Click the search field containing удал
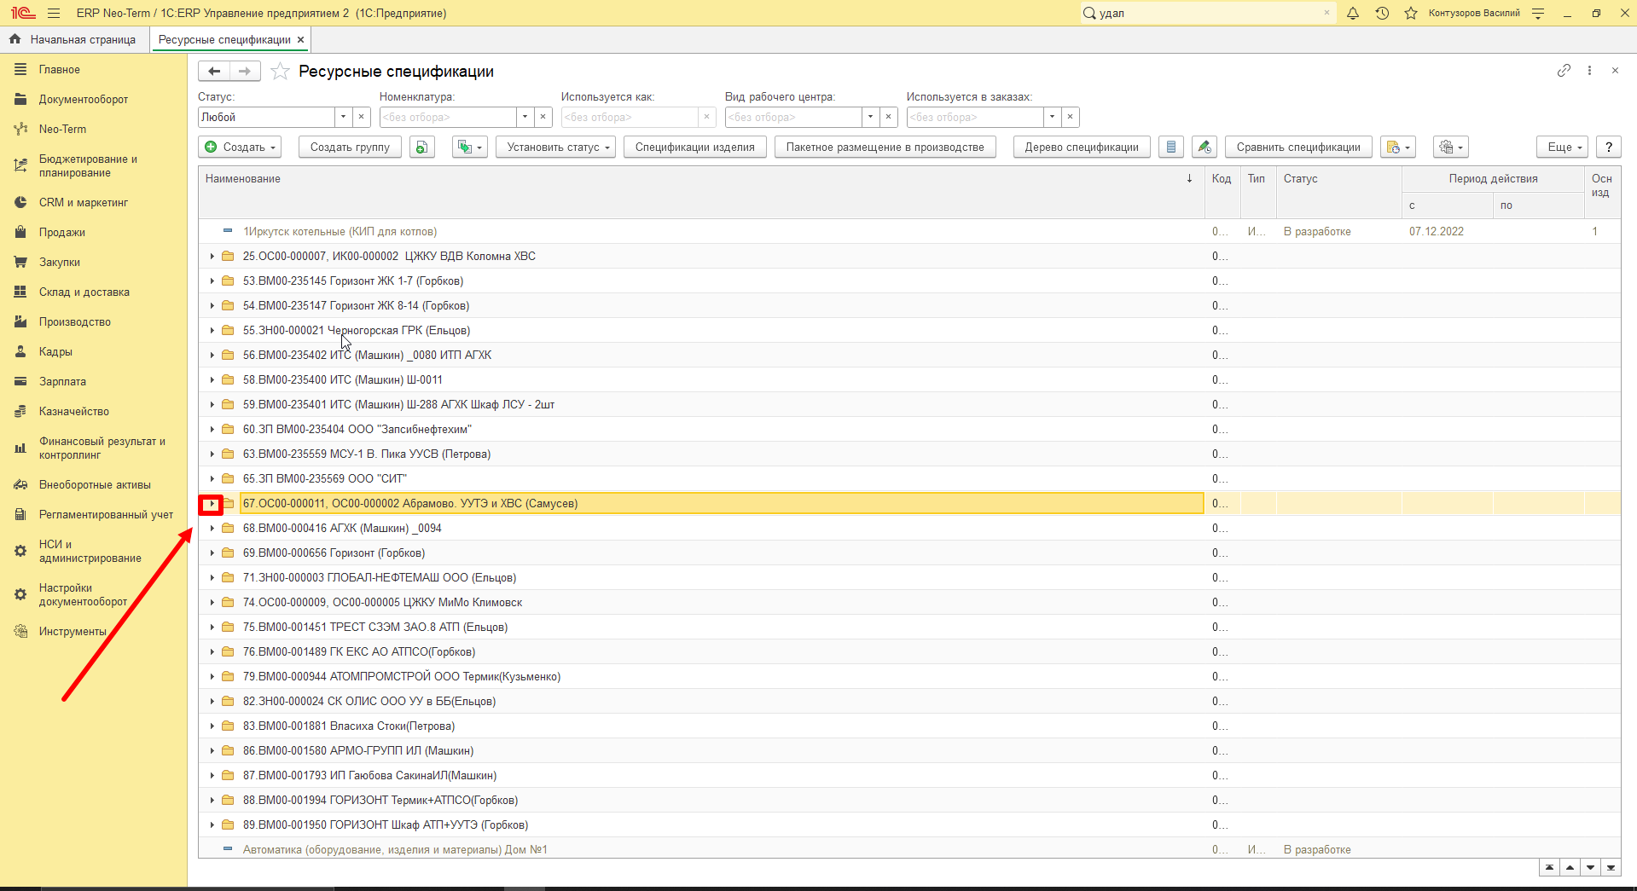This screenshot has width=1637, height=891. [x=1207, y=13]
